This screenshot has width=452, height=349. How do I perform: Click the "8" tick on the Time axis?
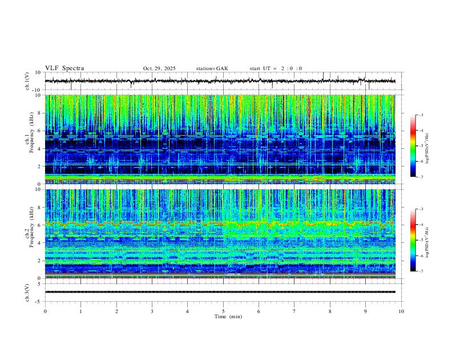(x=330, y=311)
